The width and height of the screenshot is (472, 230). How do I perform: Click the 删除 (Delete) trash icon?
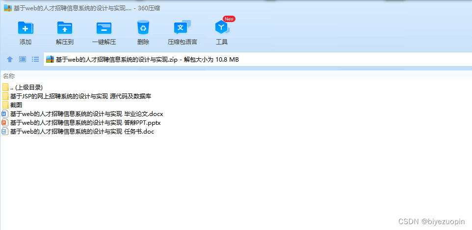pyautogui.click(x=143, y=27)
